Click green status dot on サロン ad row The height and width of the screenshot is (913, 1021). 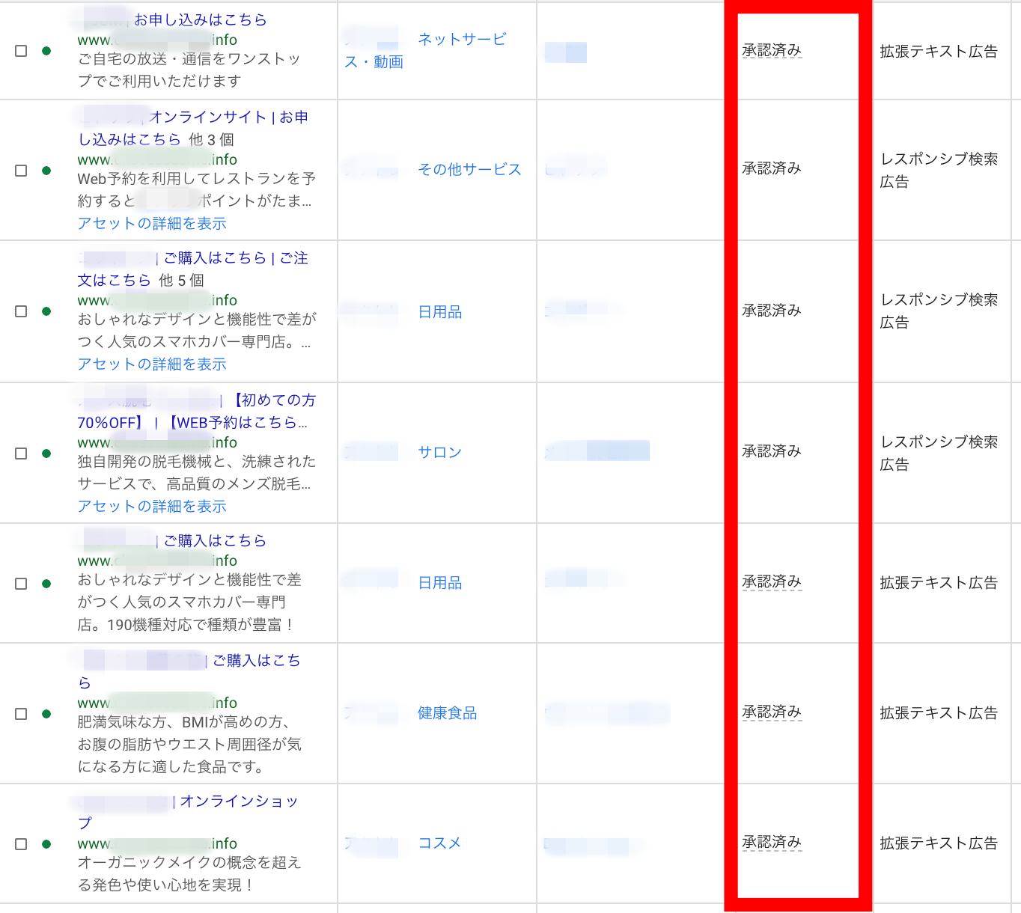click(46, 454)
